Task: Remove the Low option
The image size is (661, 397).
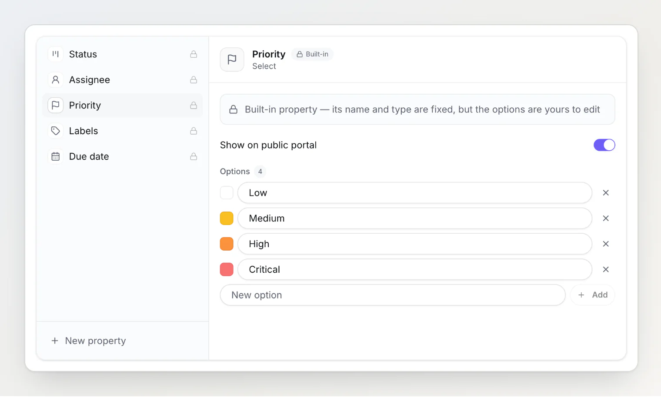Action: pos(606,193)
